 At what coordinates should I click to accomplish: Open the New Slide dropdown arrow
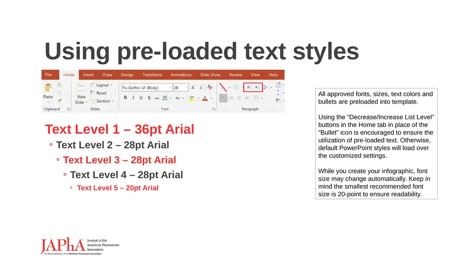coord(86,102)
